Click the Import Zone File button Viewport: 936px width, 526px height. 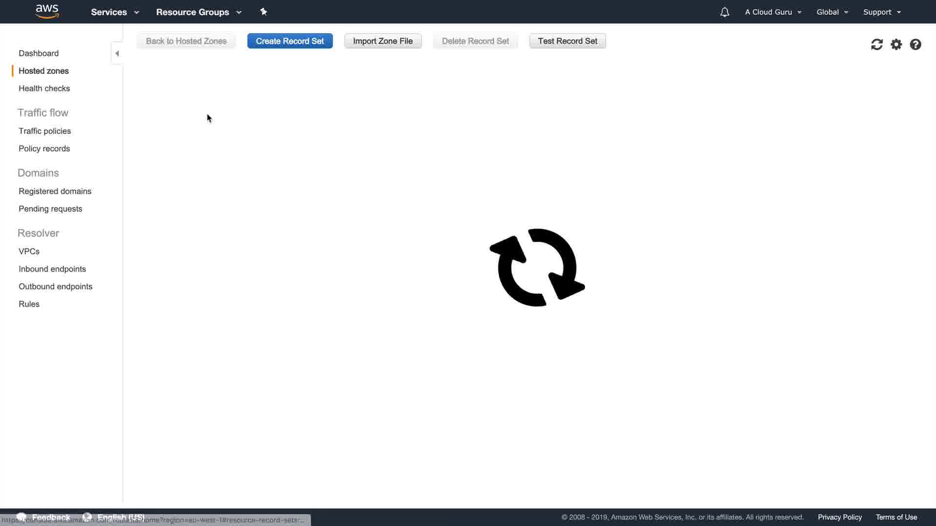click(x=383, y=41)
